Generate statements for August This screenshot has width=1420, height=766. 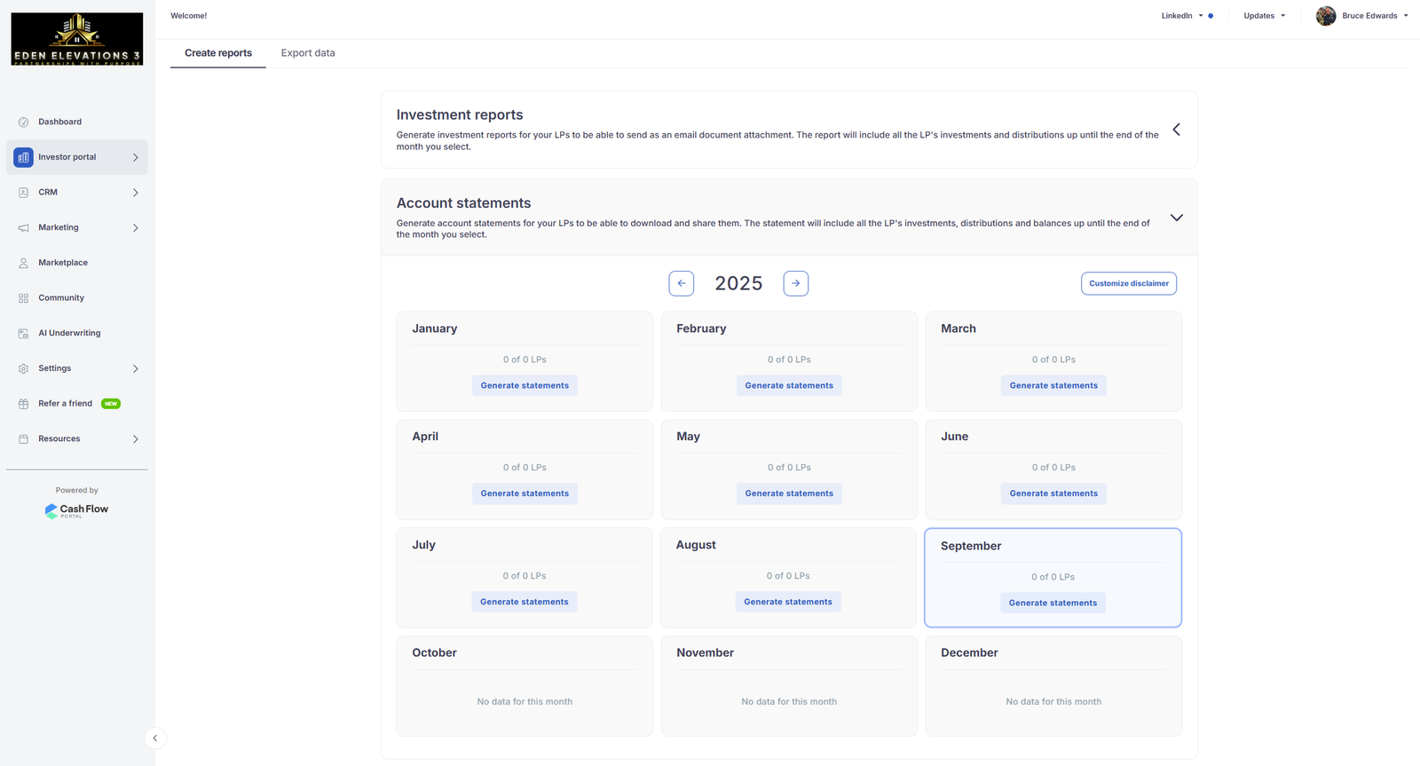click(788, 602)
